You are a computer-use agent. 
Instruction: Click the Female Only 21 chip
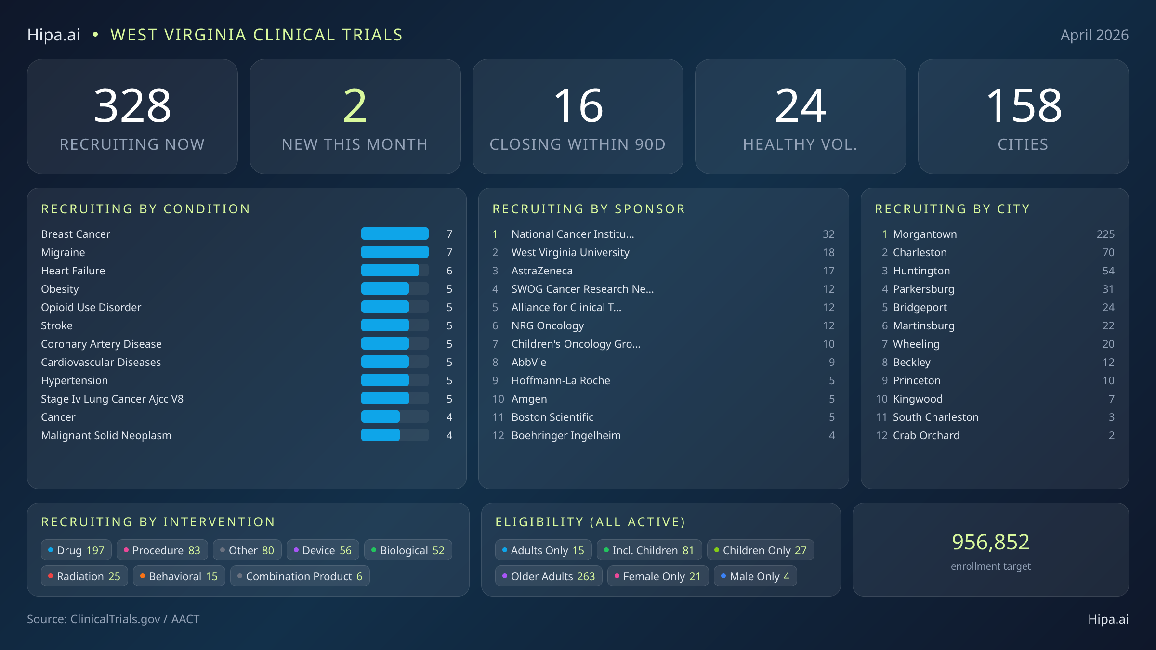point(658,576)
